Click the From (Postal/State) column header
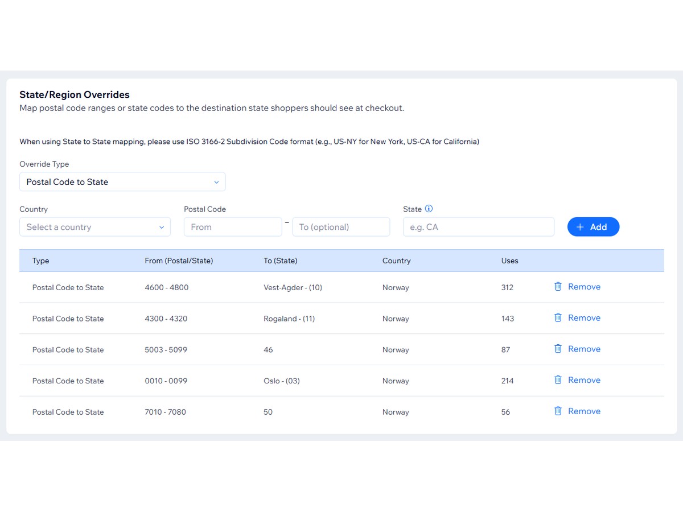The height and width of the screenshot is (512, 683). coord(179,261)
